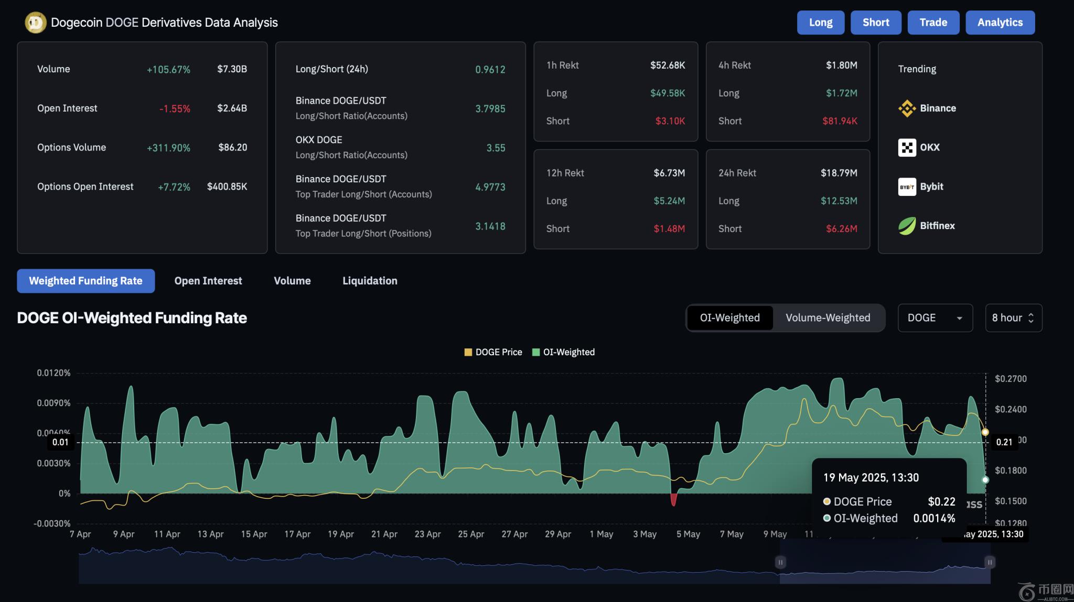
Task: Click the Bybit logo in Trending
Action: tap(907, 187)
